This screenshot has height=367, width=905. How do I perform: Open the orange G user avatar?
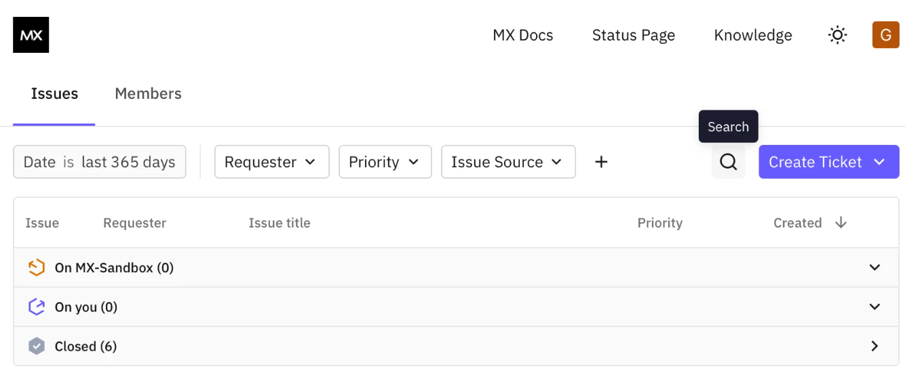(885, 35)
